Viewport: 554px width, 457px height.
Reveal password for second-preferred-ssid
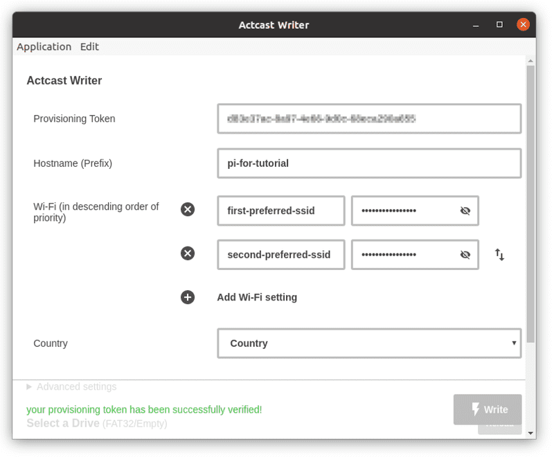pyautogui.click(x=465, y=255)
